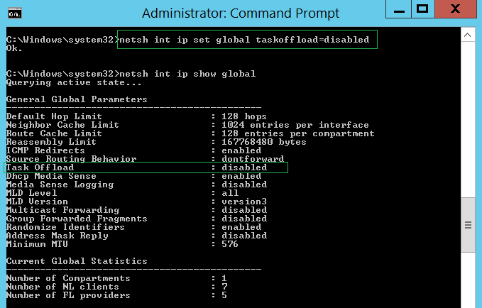This screenshot has width=482, height=308.
Task: Minimize the Command Prompt window
Action: [398, 9]
